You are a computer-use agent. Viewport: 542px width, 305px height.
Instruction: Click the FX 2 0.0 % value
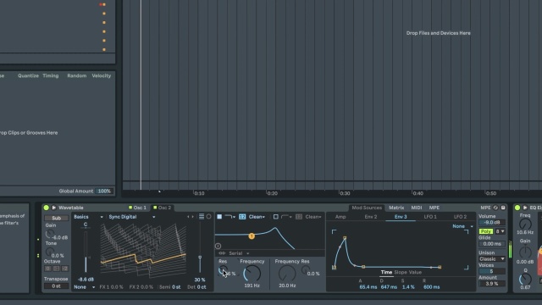click(141, 287)
